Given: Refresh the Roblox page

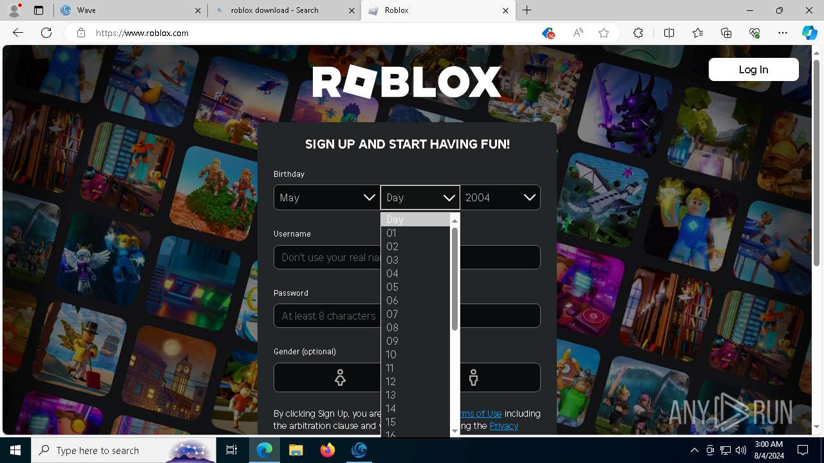Looking at the screenshot, I should tap(46, 33).
